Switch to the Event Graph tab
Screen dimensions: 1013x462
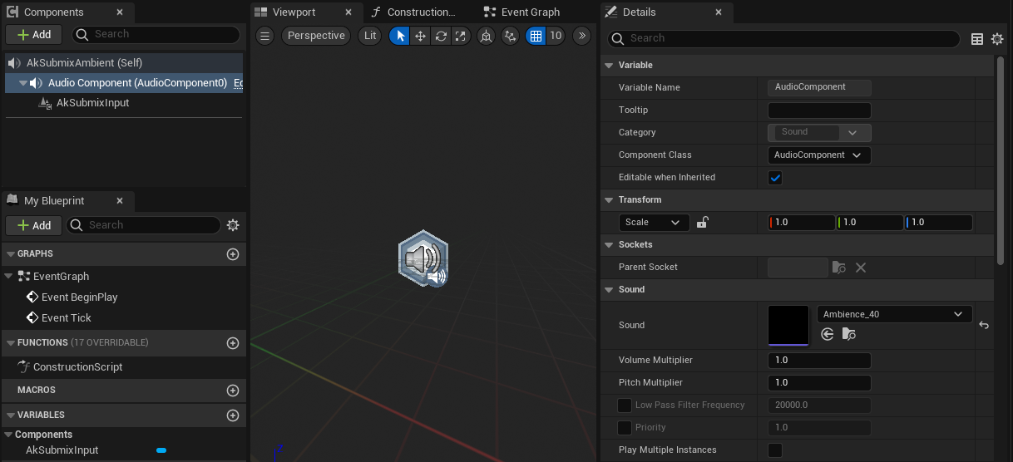(x=530, y=12)
